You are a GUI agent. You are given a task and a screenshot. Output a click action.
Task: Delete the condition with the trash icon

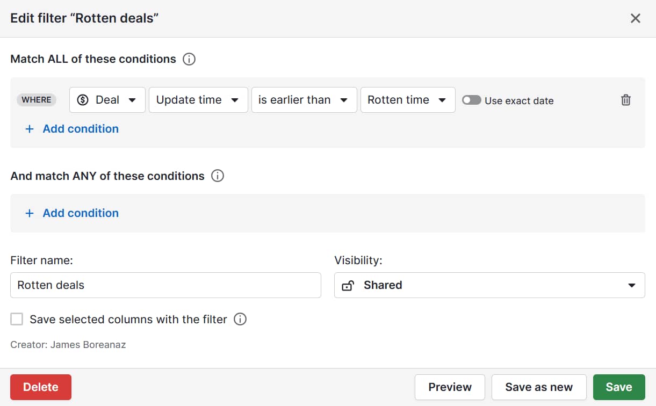point(626,100)
